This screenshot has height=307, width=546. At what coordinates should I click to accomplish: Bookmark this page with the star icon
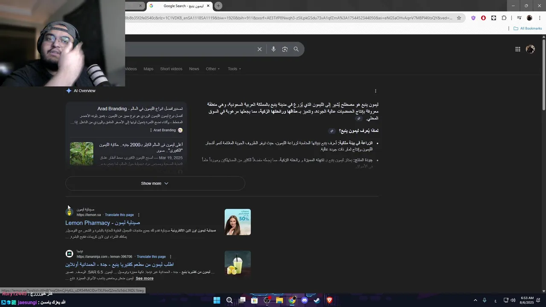coord(459,18)
